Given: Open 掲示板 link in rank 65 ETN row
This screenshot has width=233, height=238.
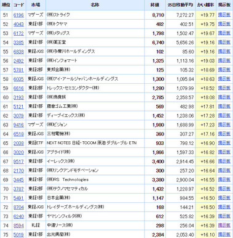Looking at the screenshot, I should (x=224, y=143).
